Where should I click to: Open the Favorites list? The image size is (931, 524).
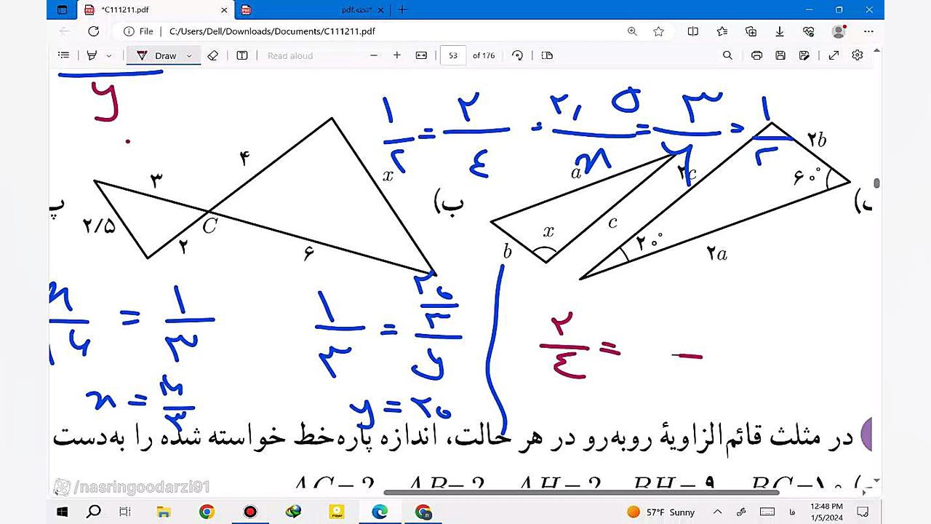coord(722,31)
